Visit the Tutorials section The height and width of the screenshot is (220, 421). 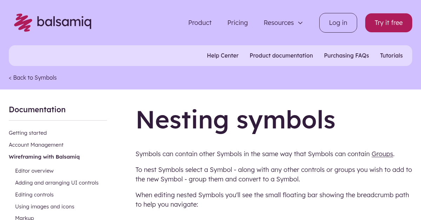coord(391,55)
